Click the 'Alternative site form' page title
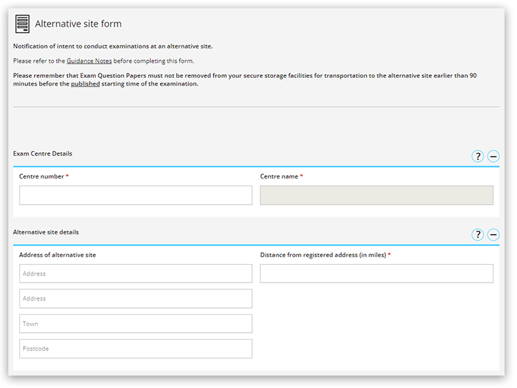 tap(78, 24)
